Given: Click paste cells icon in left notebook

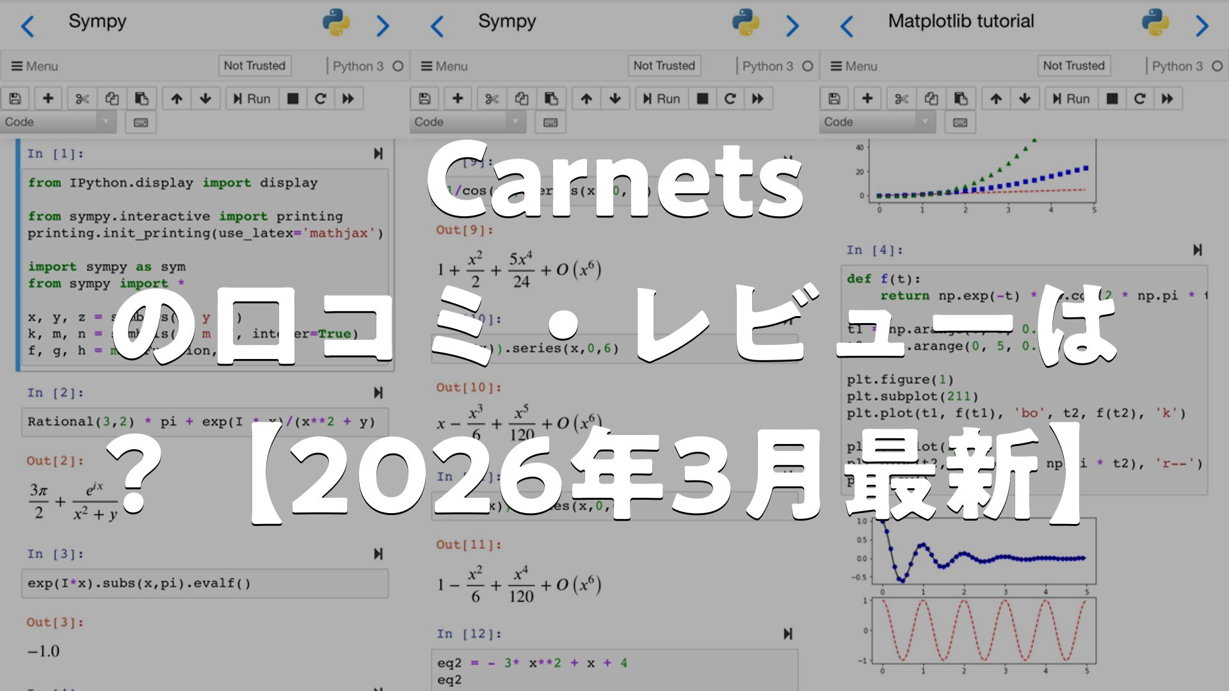Looking at the screenshot, I should point(141,99).
